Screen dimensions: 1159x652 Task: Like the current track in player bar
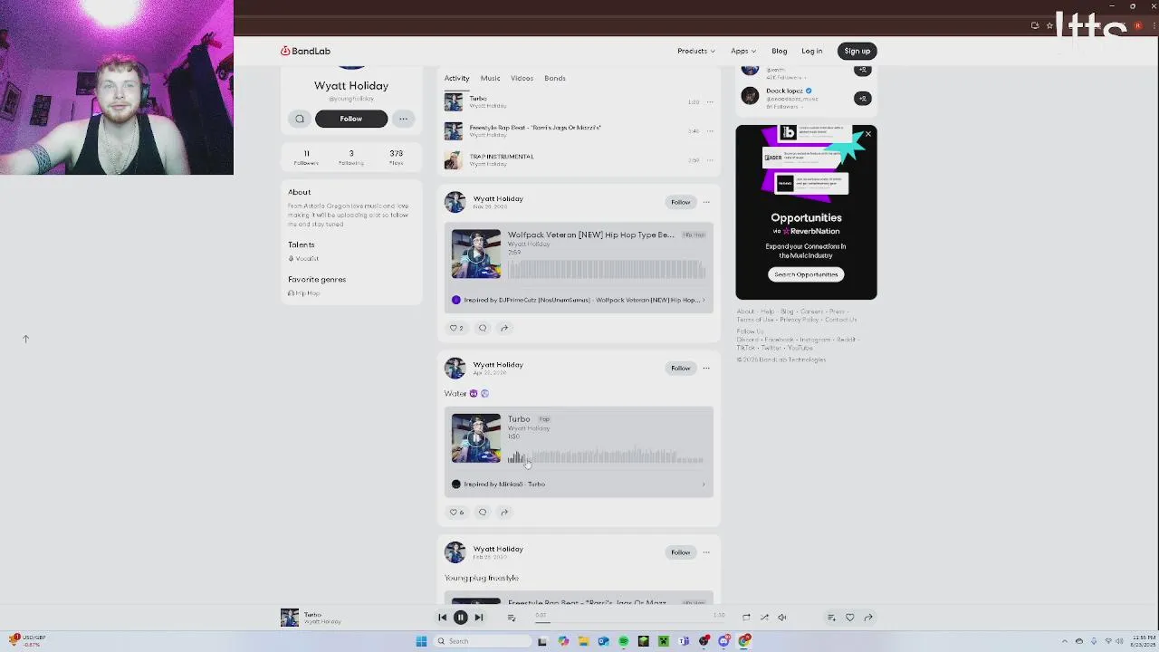[x=849, y=618]
